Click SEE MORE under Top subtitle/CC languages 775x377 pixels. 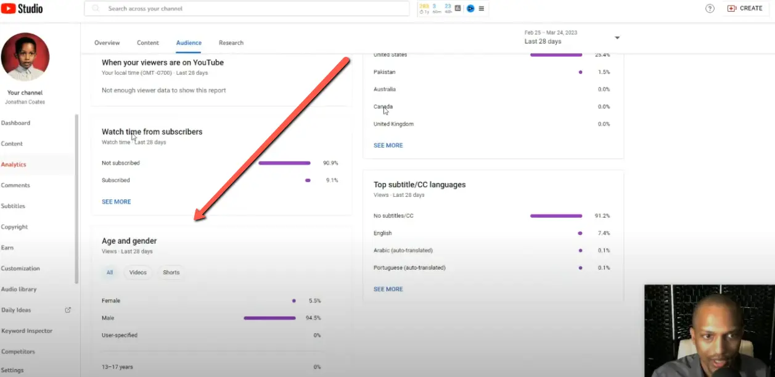click(x=388, y=289)
